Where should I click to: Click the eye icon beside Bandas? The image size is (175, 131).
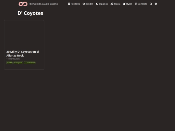point(84,4)
